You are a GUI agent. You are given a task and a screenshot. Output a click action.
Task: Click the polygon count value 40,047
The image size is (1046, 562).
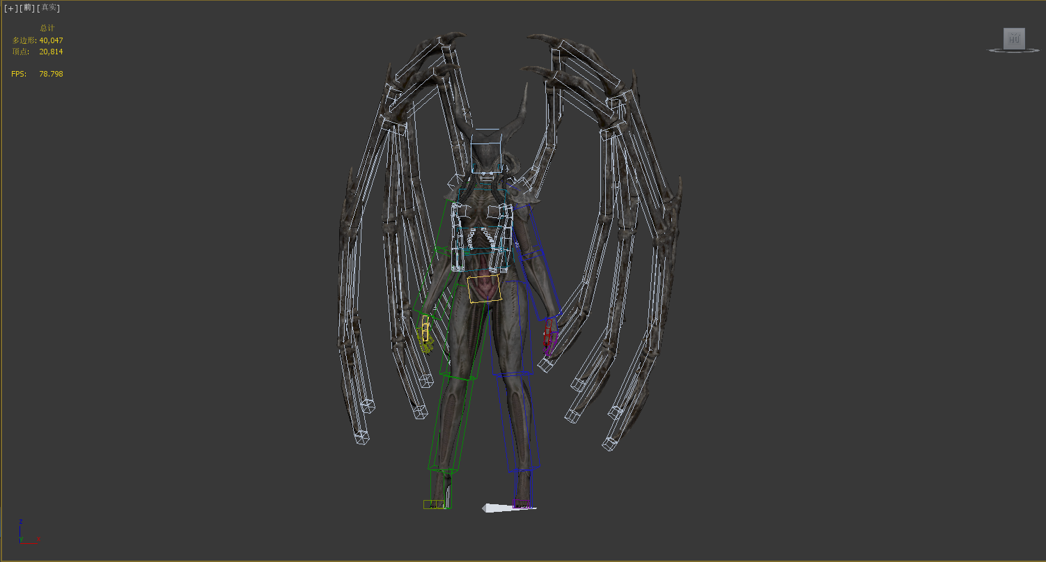[51, 40]
